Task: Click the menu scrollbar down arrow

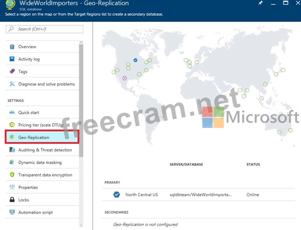Action: coord(81,225)
